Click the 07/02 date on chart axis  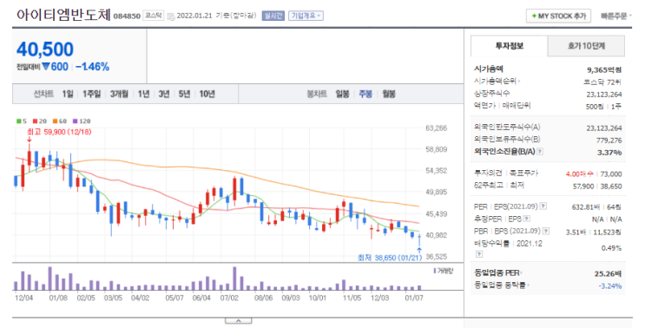(x=229, y=298)
